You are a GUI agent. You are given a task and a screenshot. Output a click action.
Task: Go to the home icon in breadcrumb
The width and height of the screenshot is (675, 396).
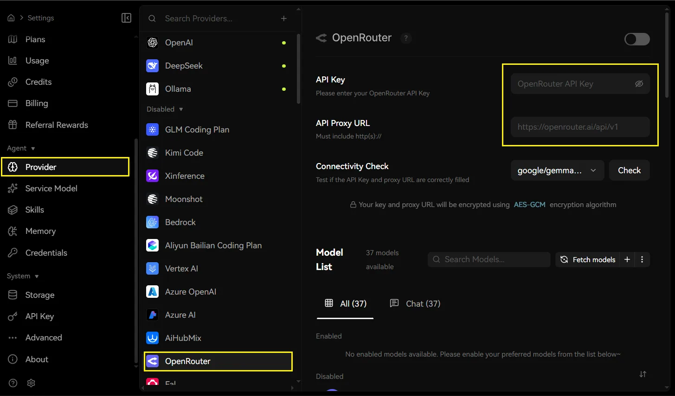[x=11, y=18]
